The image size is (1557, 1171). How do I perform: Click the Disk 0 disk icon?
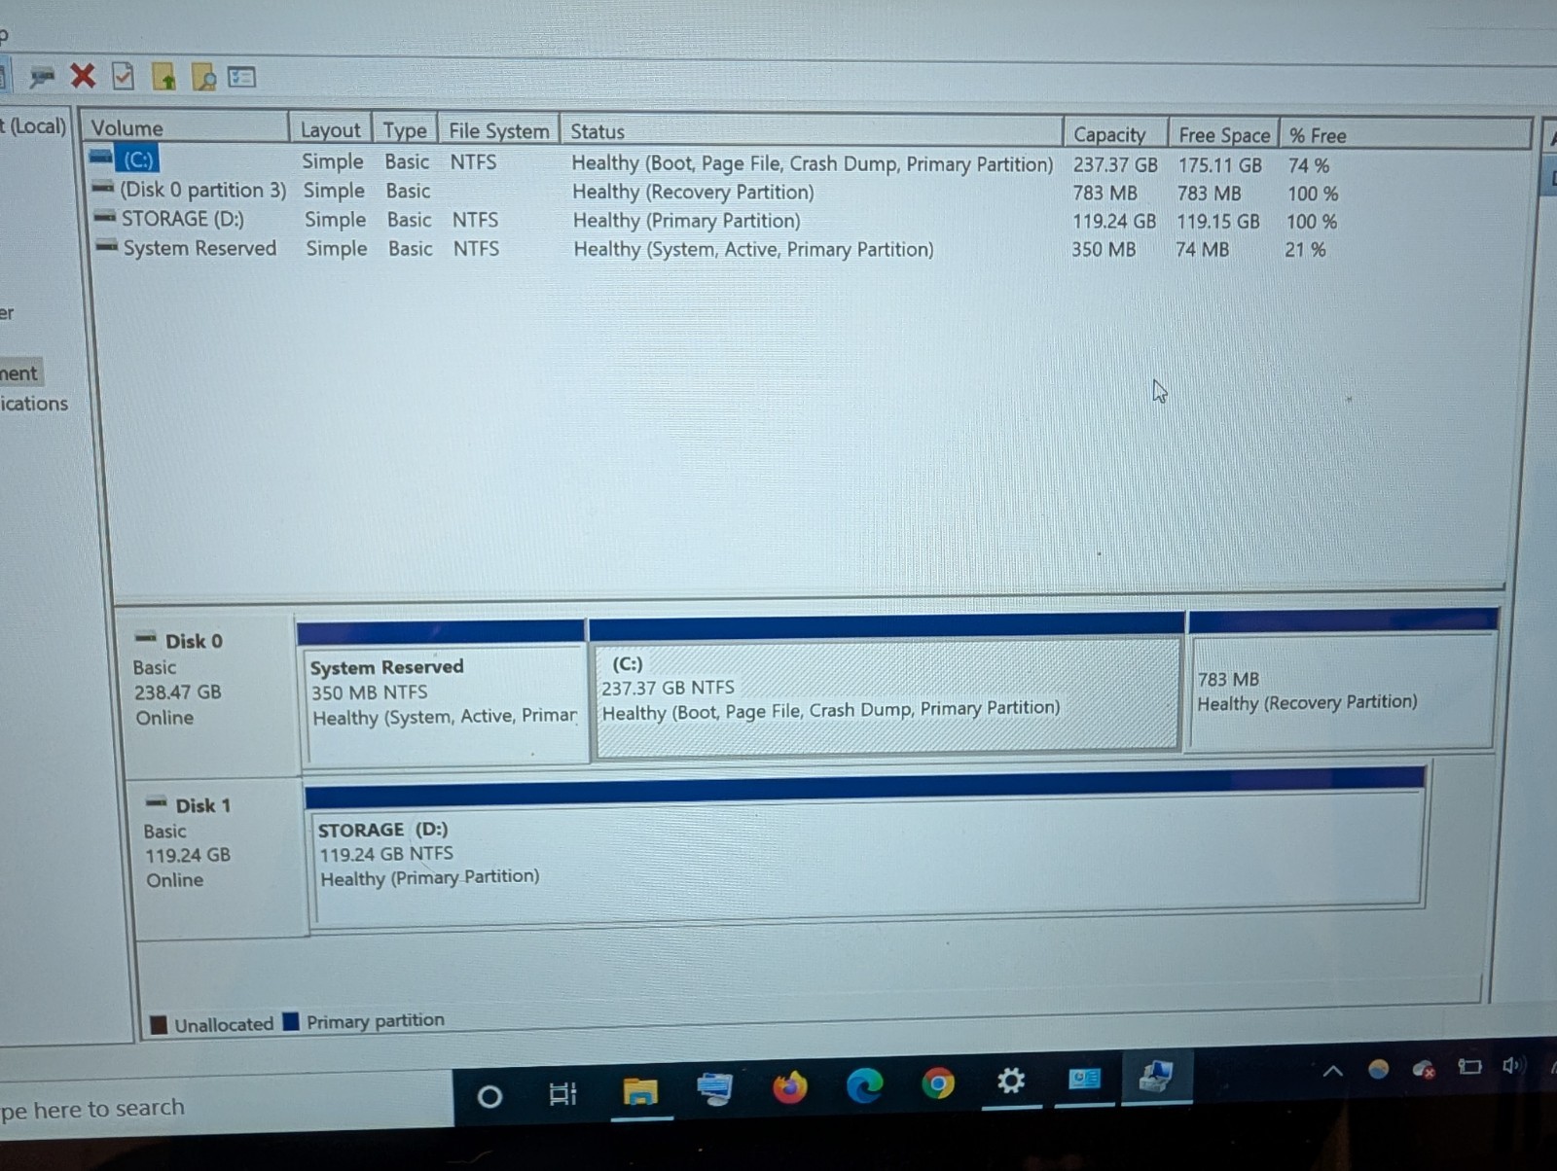click(146, 638)
